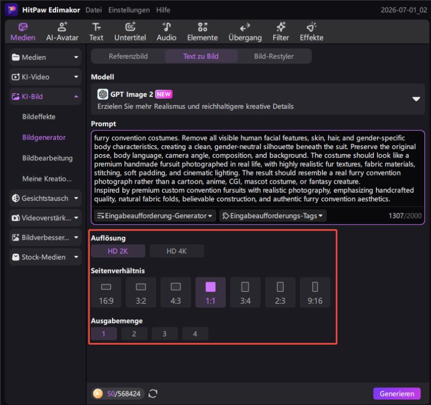Open the Übergang transitions panel

tap(245, 32)
